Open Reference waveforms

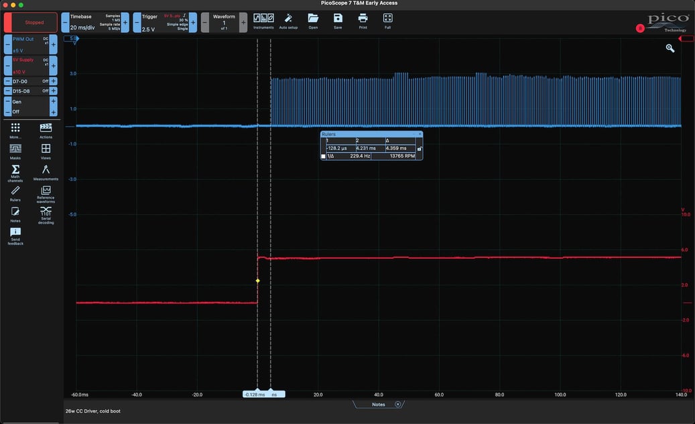click(46, 194)
